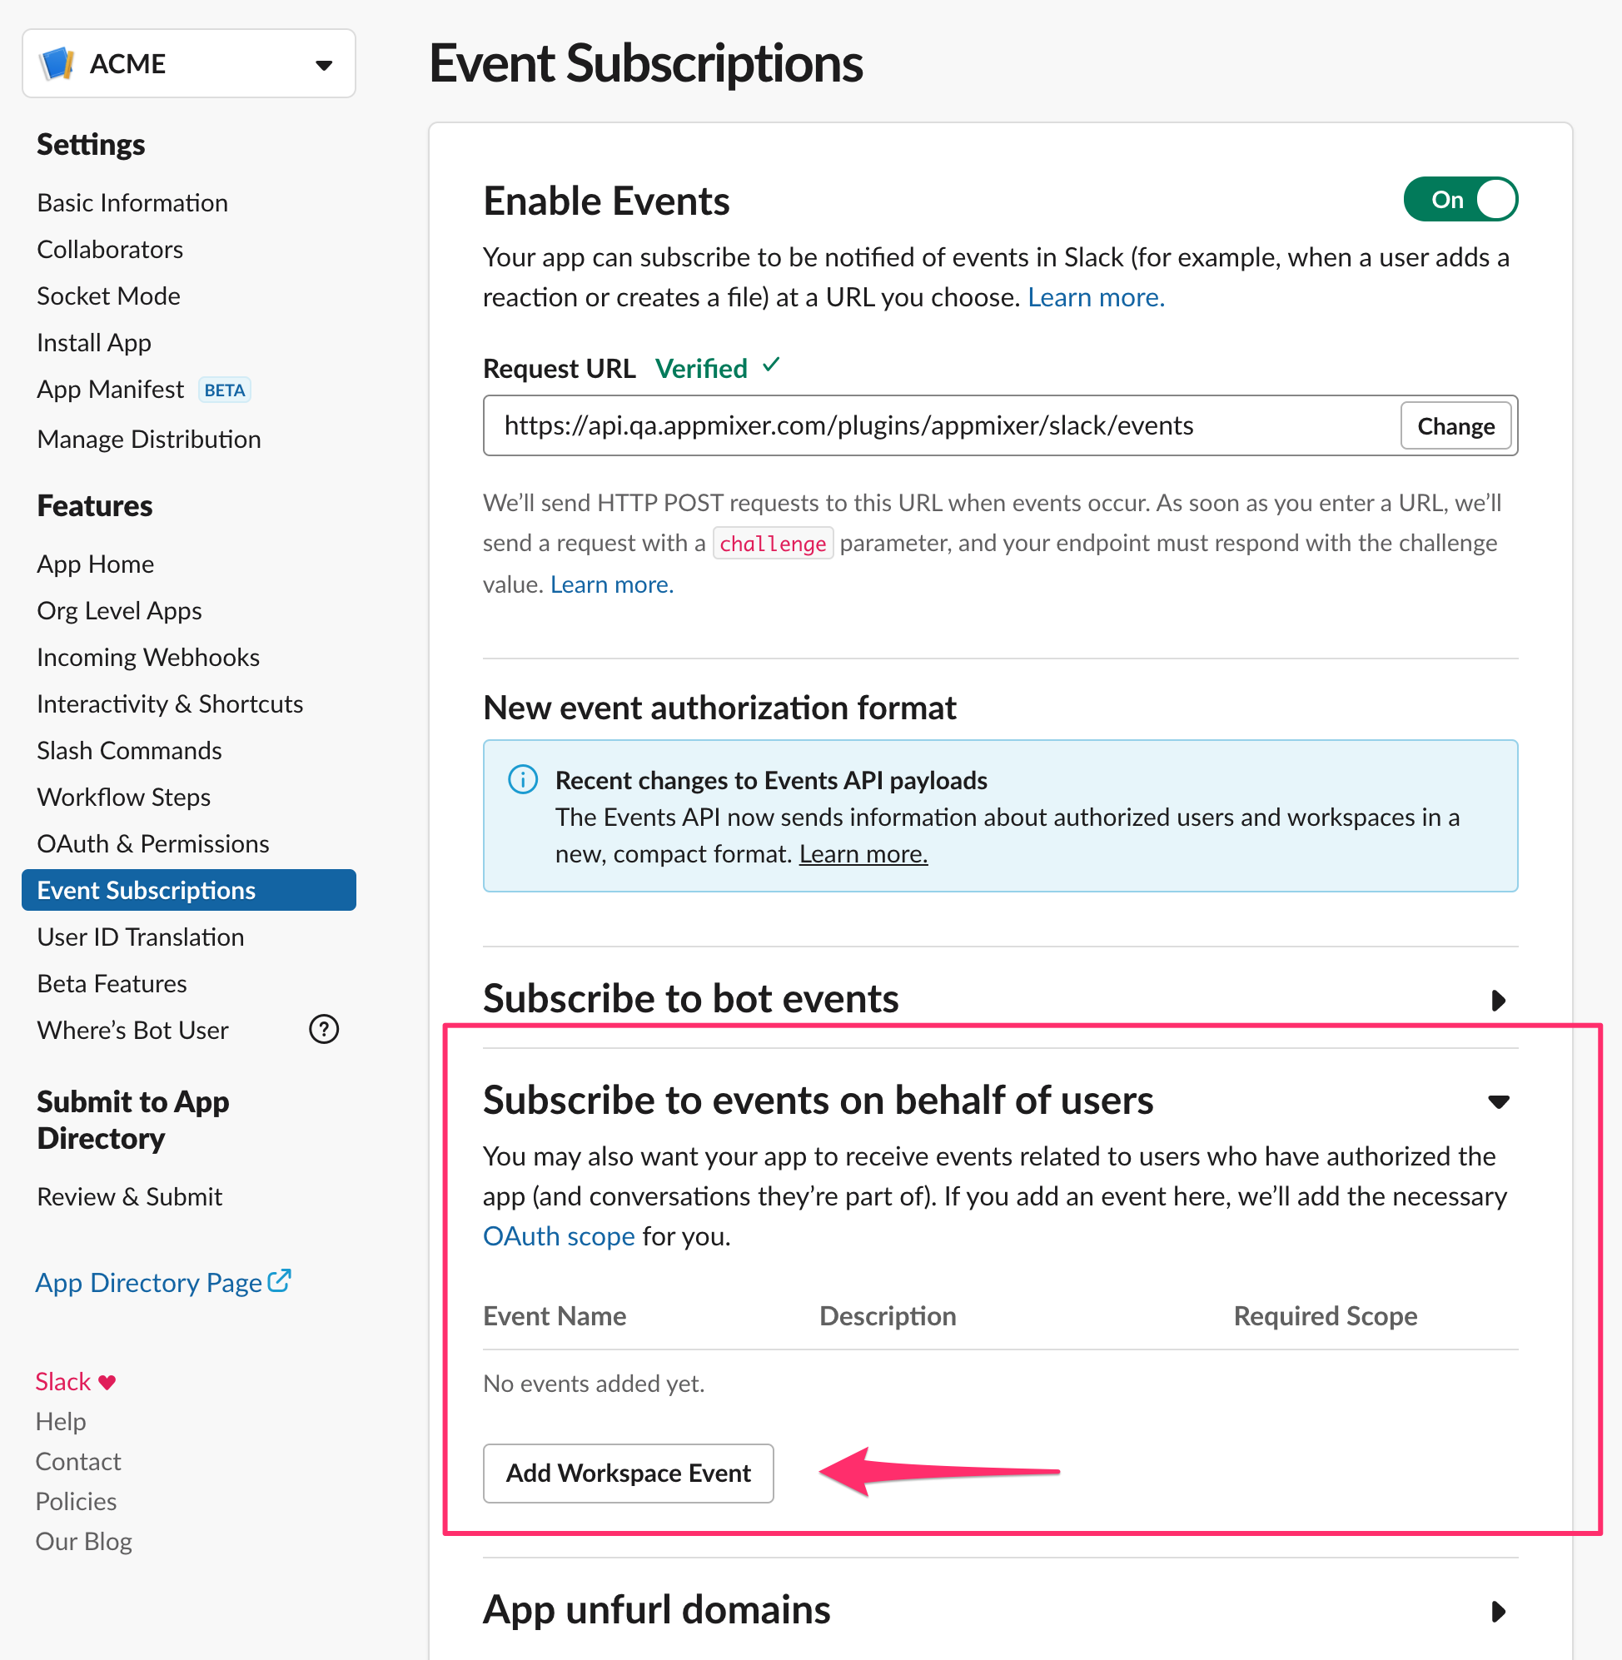
Task: Select Socket Mode from Settings menu
Action: pos(109,296)
